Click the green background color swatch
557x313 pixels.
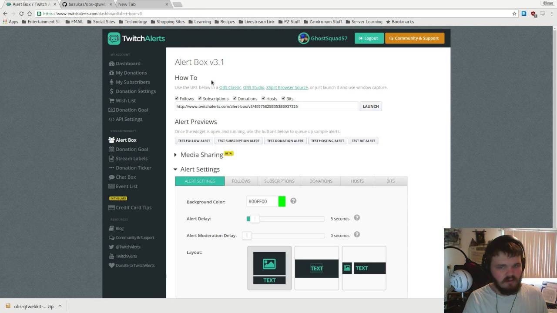[x=282, y=201]
